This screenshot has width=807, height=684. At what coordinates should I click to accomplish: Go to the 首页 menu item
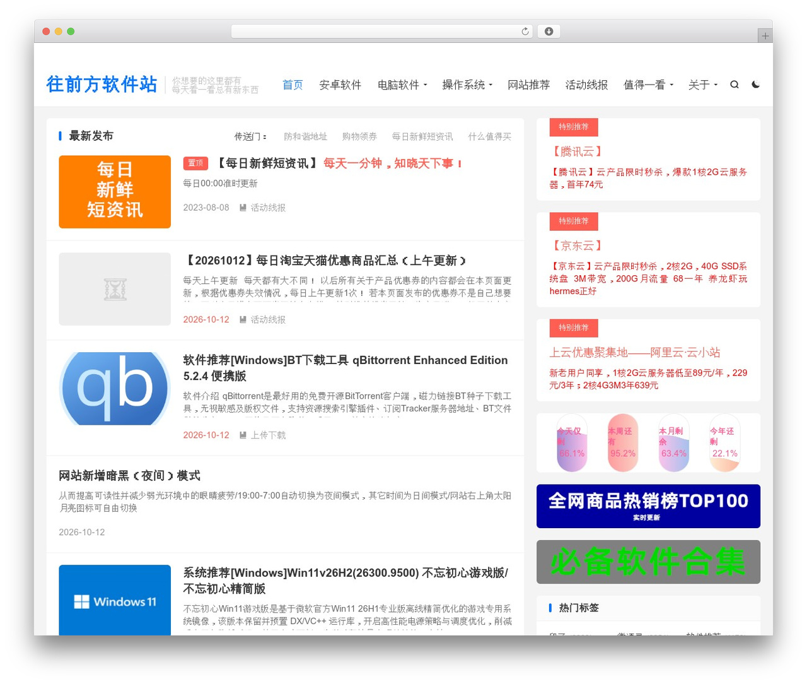pos(293,85)
